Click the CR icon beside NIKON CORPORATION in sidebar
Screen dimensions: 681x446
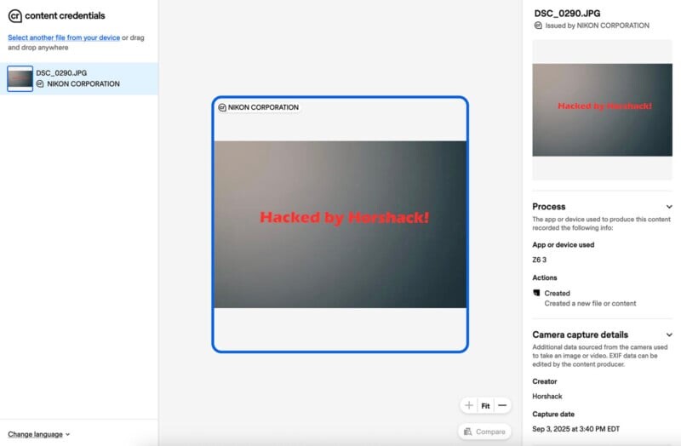[40, 84]
